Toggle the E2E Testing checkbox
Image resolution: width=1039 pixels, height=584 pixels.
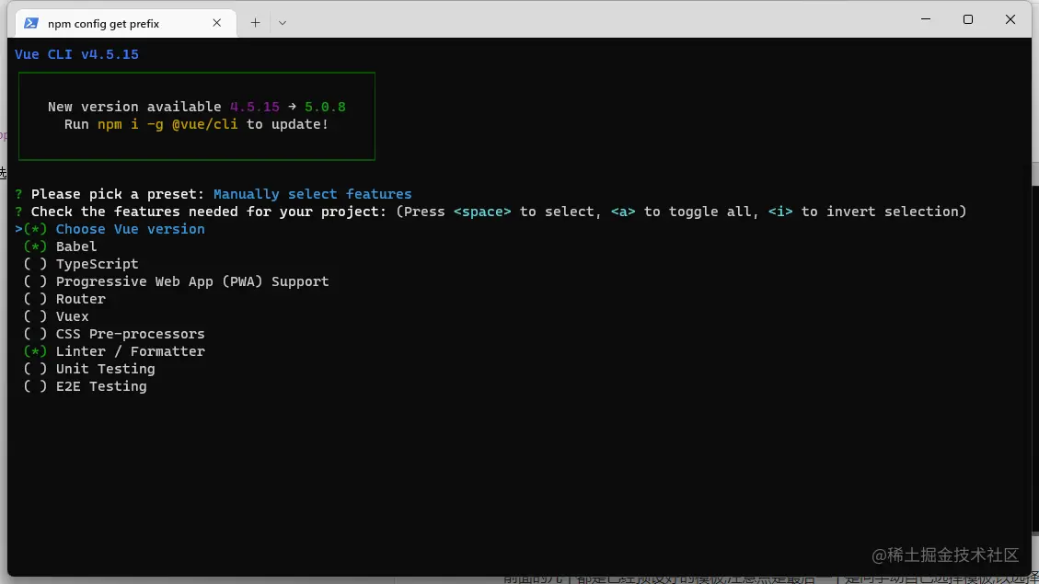[35, 386]
